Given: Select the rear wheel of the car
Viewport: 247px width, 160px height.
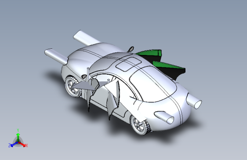Looking at the screenshot, I should (x=140, y=125).
